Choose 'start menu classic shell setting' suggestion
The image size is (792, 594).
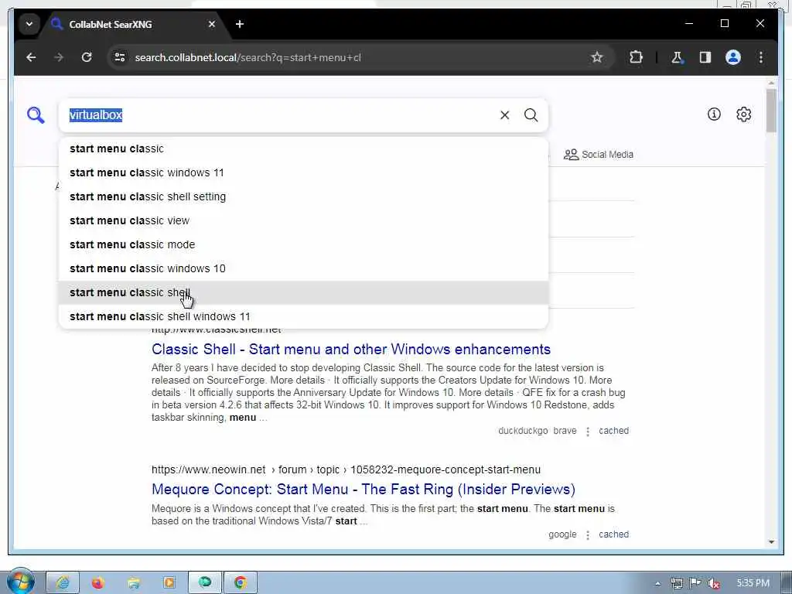coord(303,197)
